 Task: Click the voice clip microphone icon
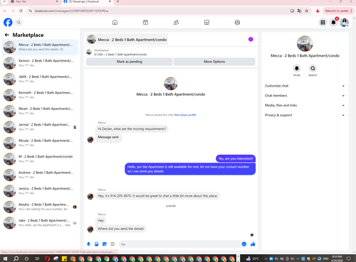(x=88, y=244)
